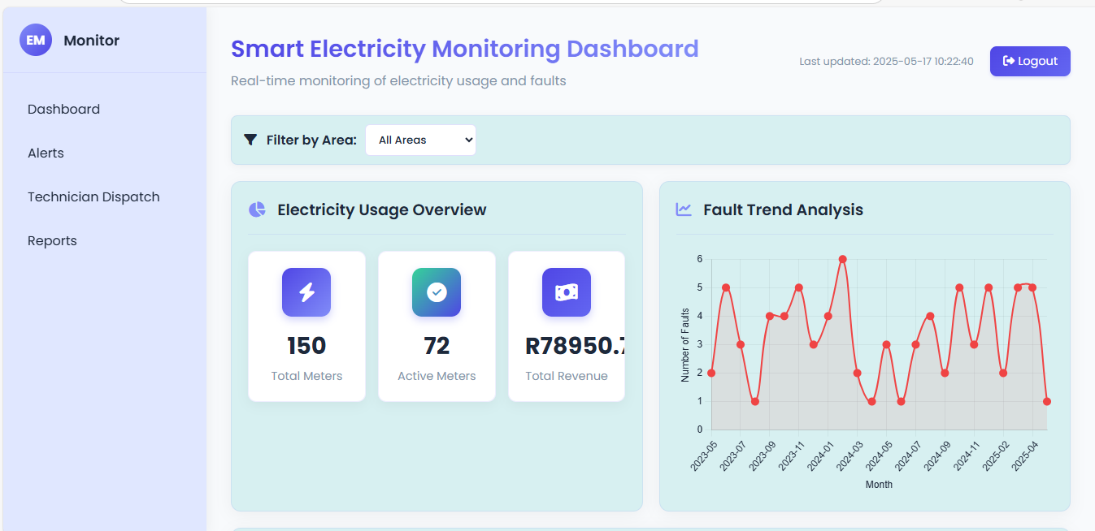Click the peak fault data point at 2024-01
Image resolution: width=1095 pixels, height=531 pixels.
[x=842, y=259]
